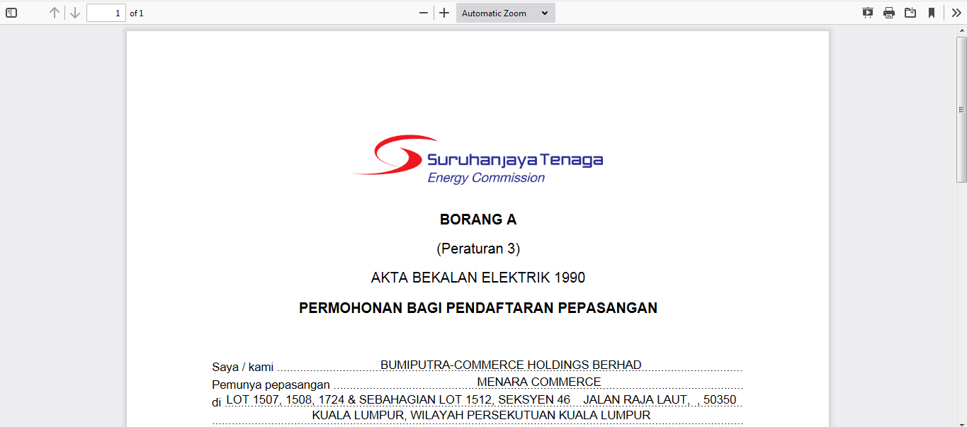
Task: Click the MENARA COMMERCE text
Action: coord(539,382)
